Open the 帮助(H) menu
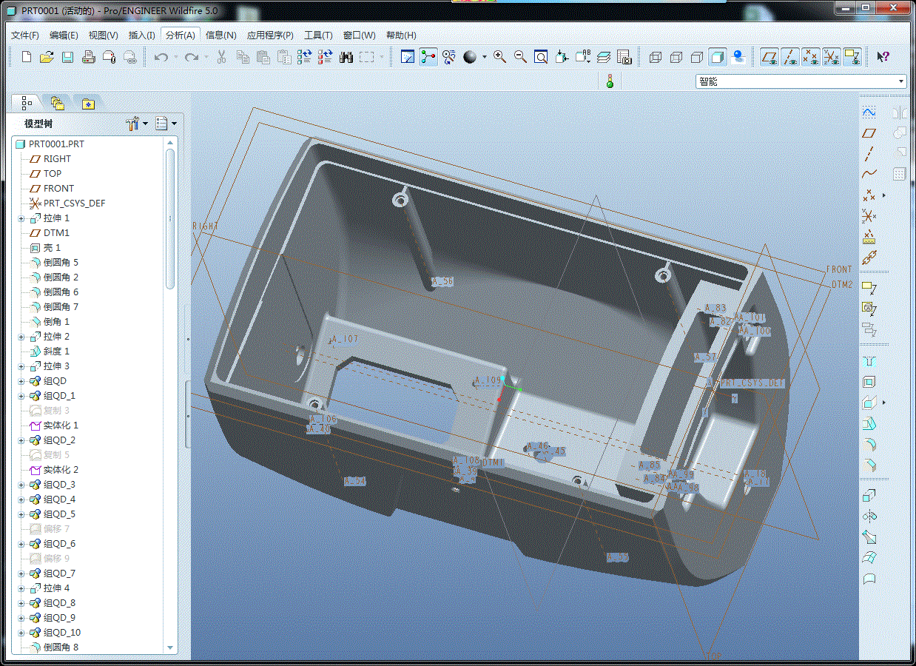 point(401,35)
